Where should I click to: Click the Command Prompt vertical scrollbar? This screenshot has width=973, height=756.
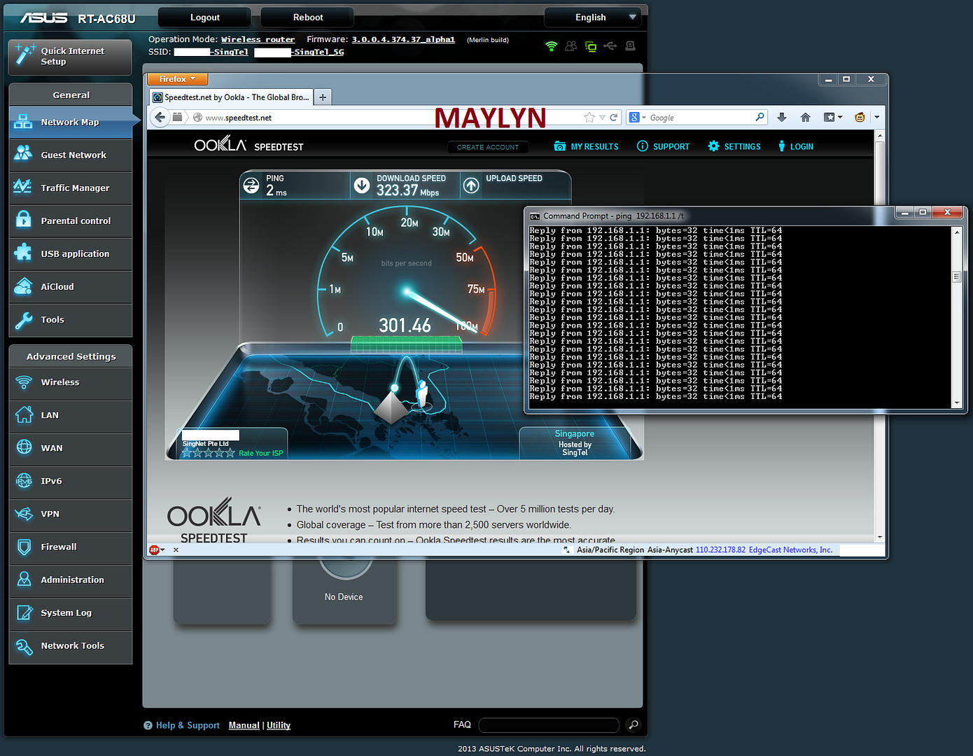tap(956, 316)
